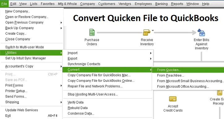Viewport: 224px width, 119px height.
Task: Expand Print Forms submenu arrow
Action: click(x=61, y=86)
